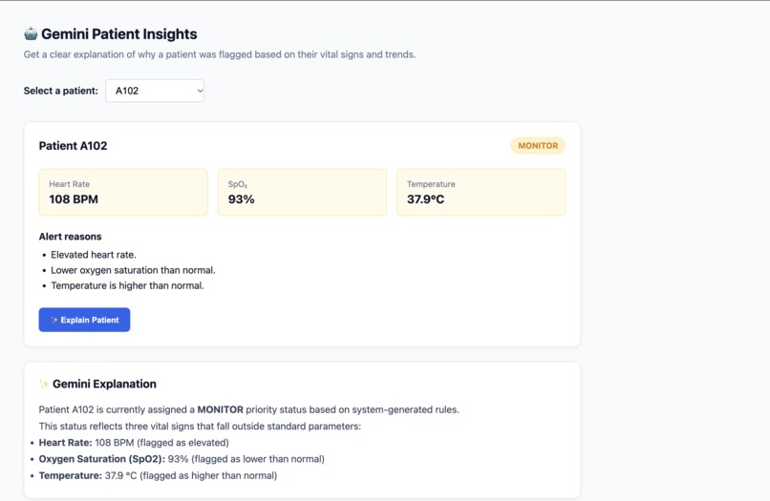Click the Gemini Patient Insights title
Image resolution: width=770 pixels, height=501 pixels.
pyautogui.click(x=118, y=33)
